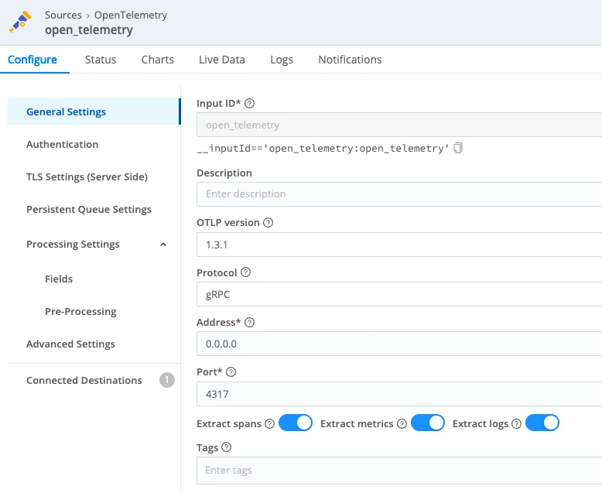Switch to the Configure tab
Screen dimensions: 602x493
[x=32, y=60]
